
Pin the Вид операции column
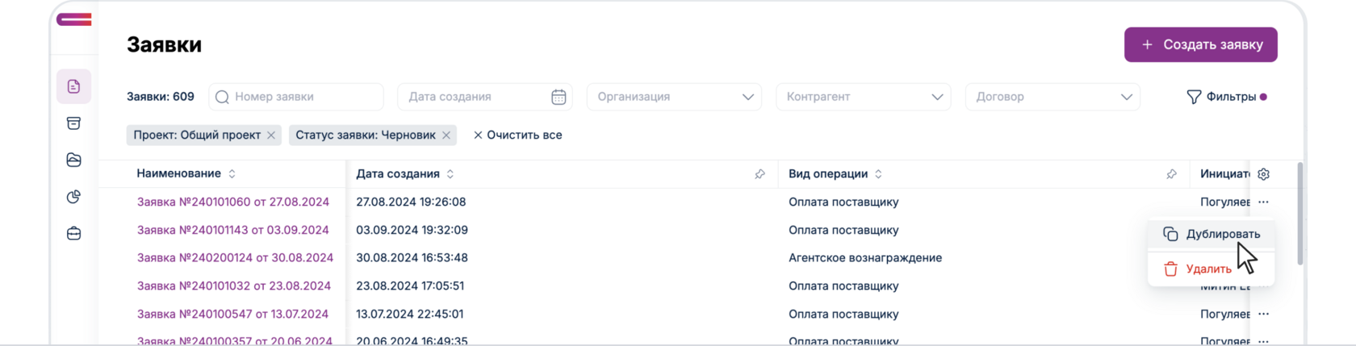click(1171, 174)
